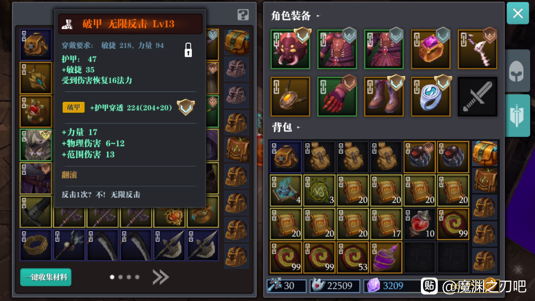Select the red health potion stack
The width and height of the screenshot is (535, 301).
pos(419,224)
